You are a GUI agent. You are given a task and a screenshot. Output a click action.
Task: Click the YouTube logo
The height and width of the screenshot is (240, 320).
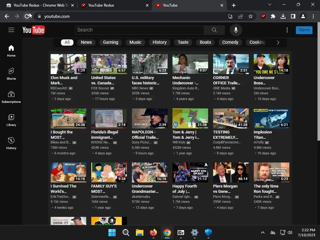34,30
